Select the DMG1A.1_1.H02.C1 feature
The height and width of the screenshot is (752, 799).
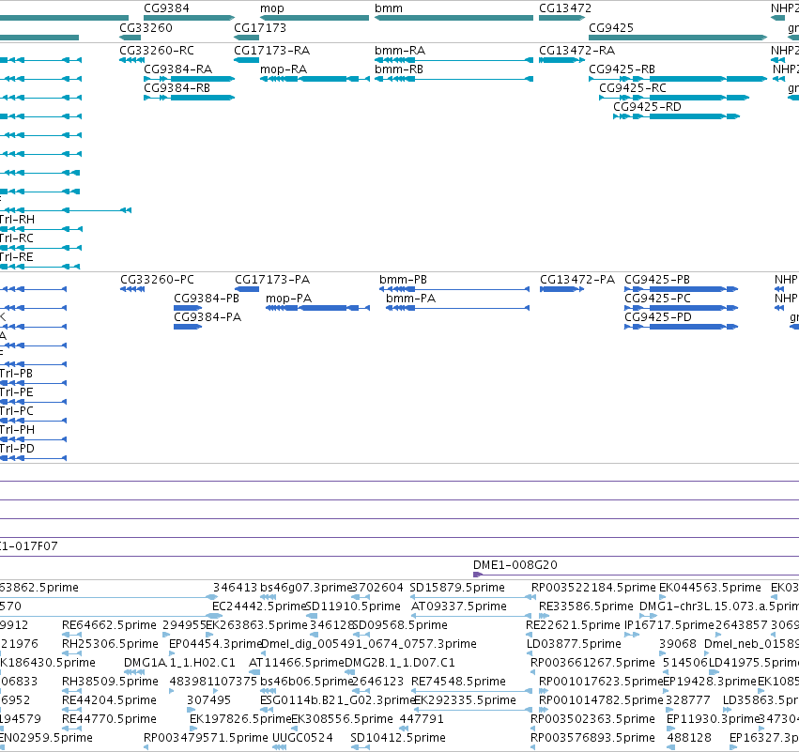pos(134,672)
